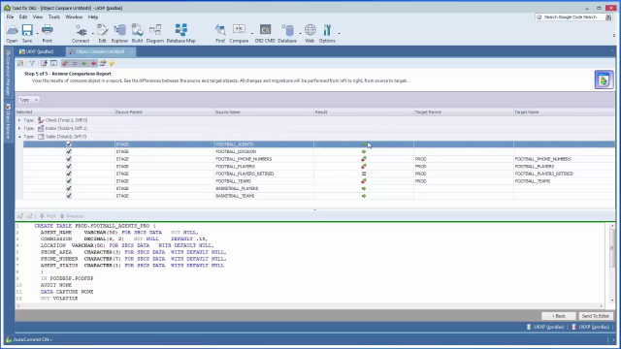
Task: Click the Back button
Action: tap(559, 316)
